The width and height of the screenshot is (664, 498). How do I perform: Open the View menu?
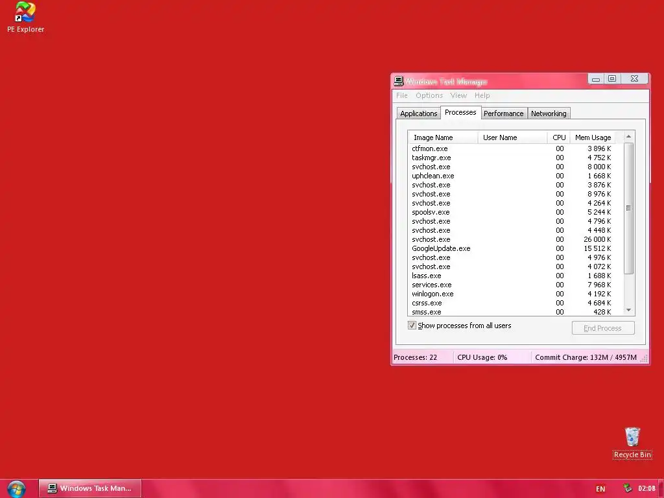click(458, 95)
